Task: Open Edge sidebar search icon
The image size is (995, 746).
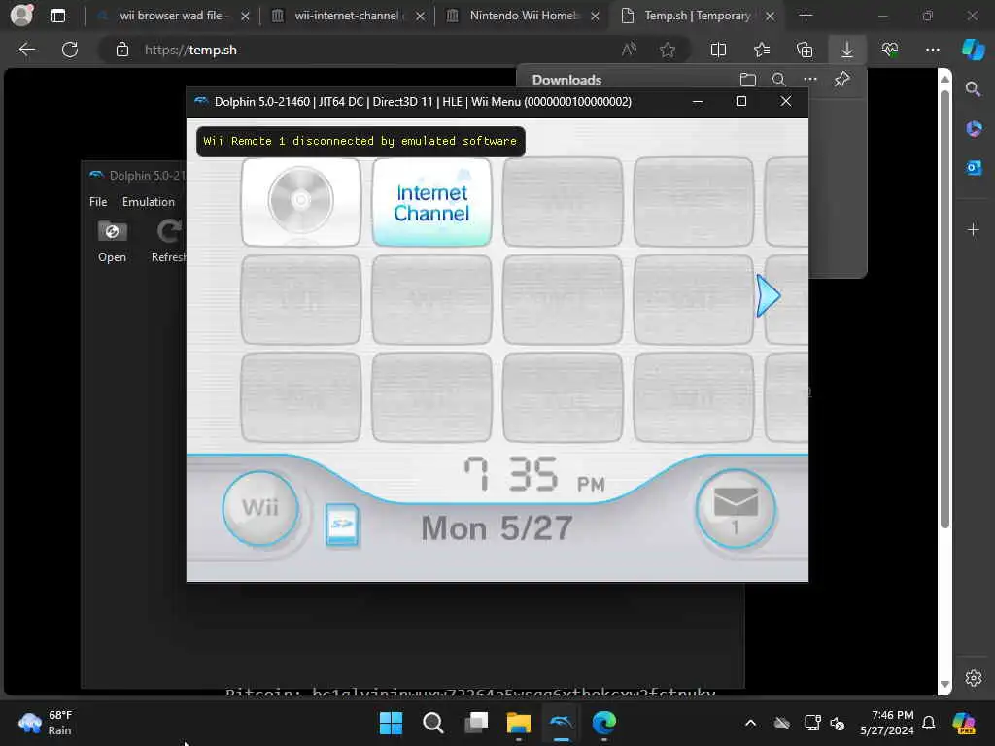Action: [973, 88]
